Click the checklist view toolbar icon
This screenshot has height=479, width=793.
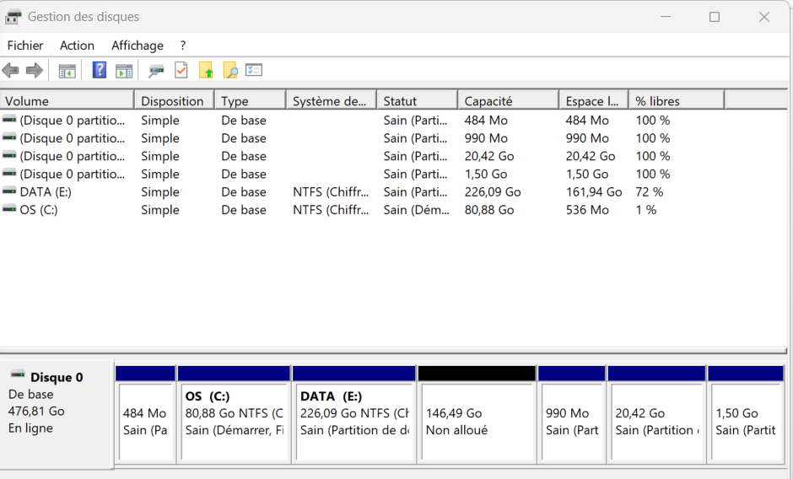pyautogui.click(x=254, y=71)
